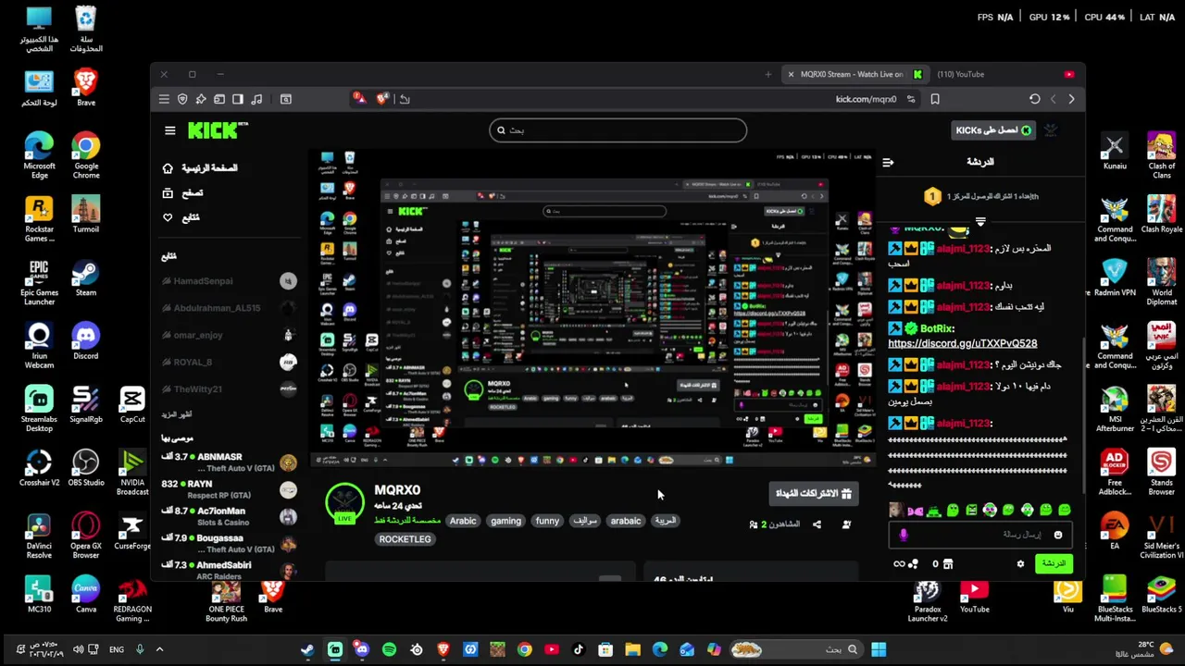Open TikTok from the taskbar

(579, 649)
